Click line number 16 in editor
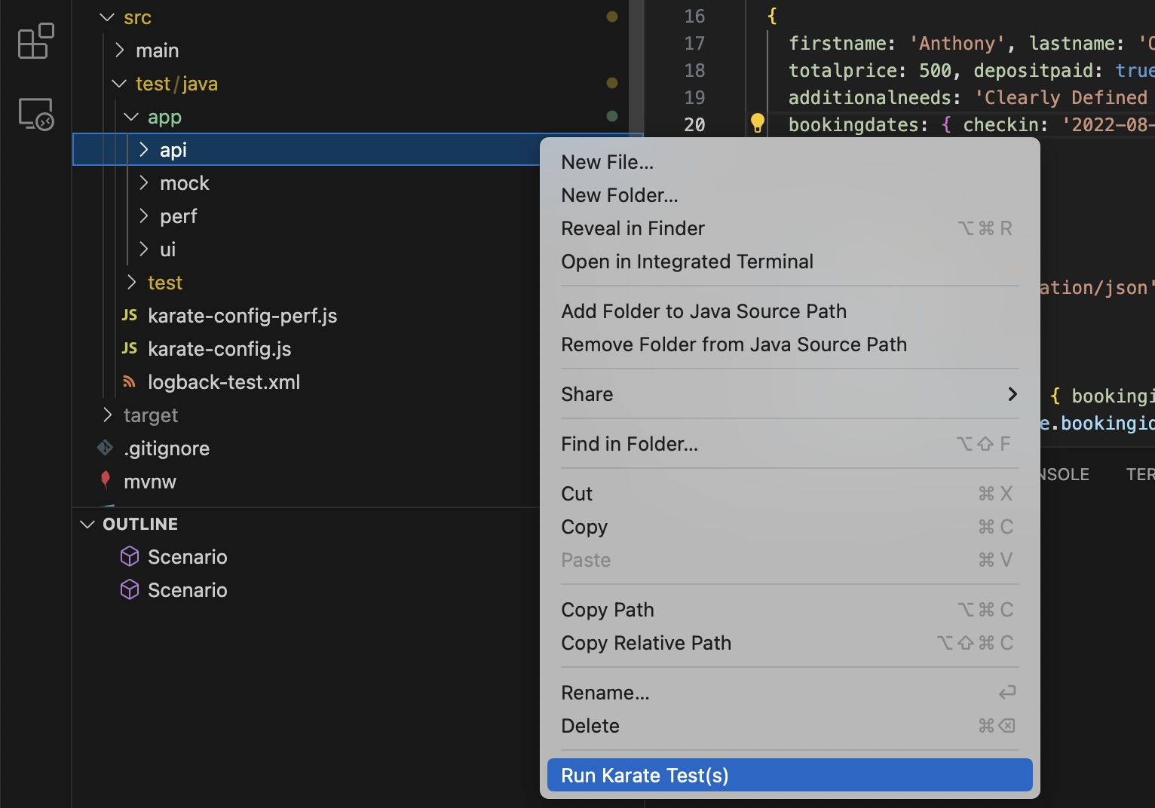Image resolution: width=1155 pixels, height=808 pixels. tap(694, 16)
